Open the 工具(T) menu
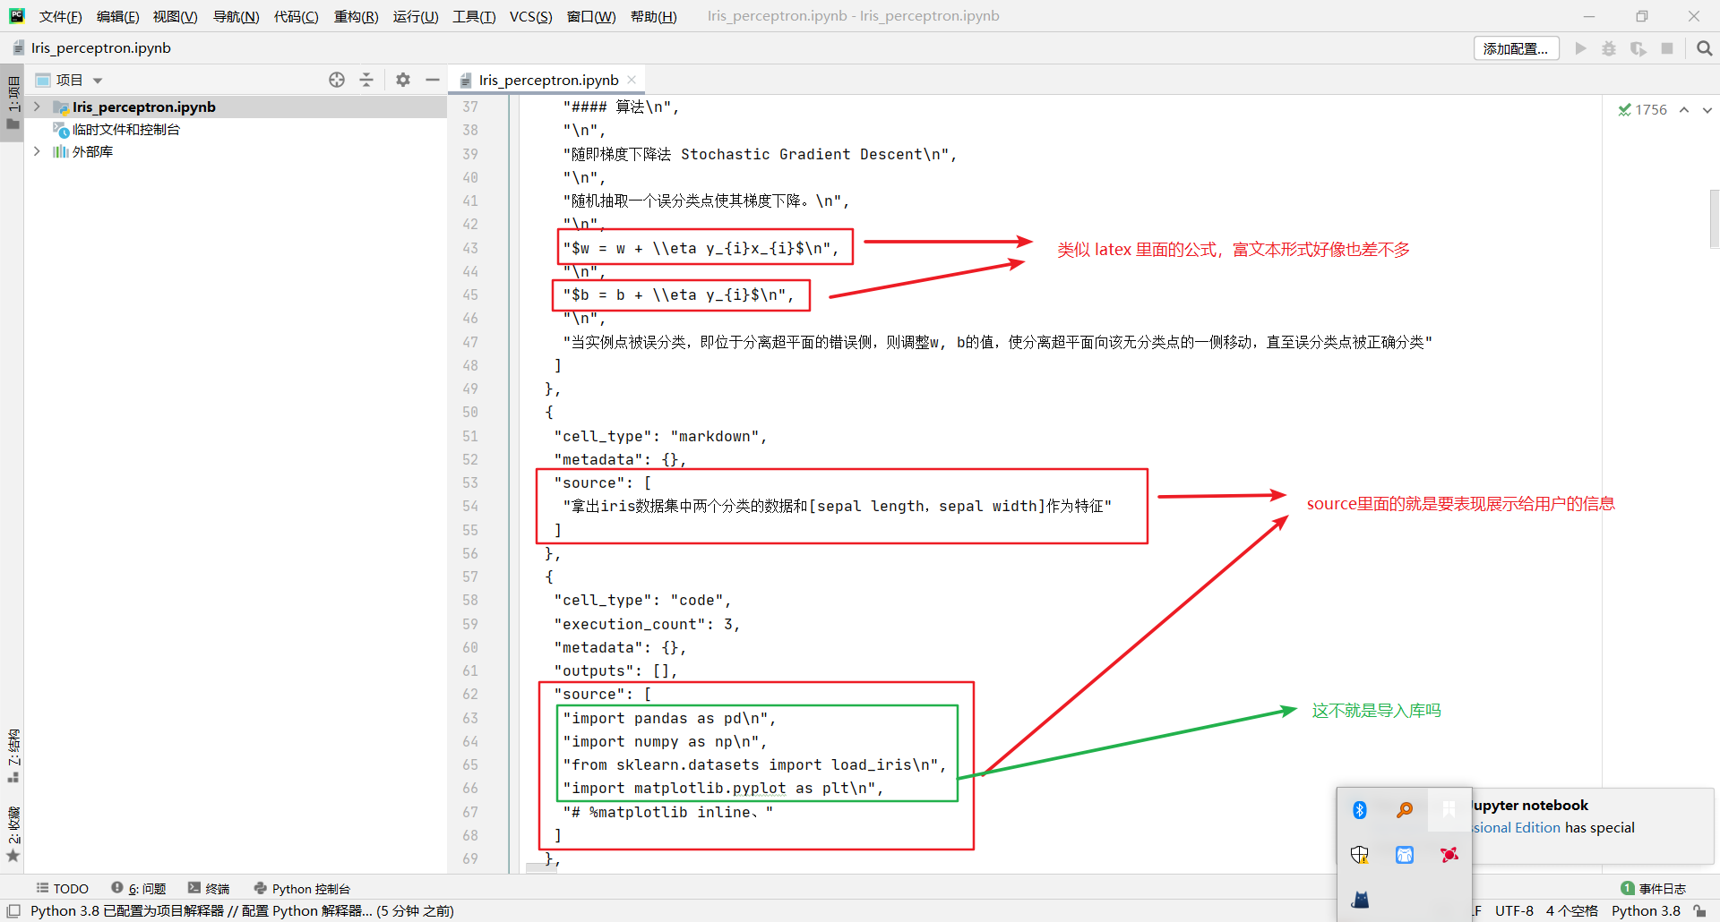The width and height of the screenshot is (1720, 922). click(x=474, y=16)
